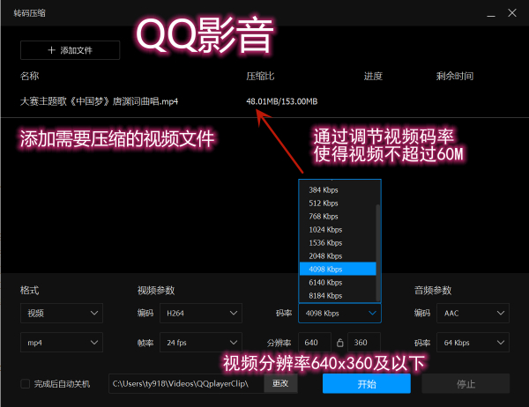Screen dimensions: 529x407
Task: Select 8184 Kbps from bitrate list
Action: coord(338,295)
